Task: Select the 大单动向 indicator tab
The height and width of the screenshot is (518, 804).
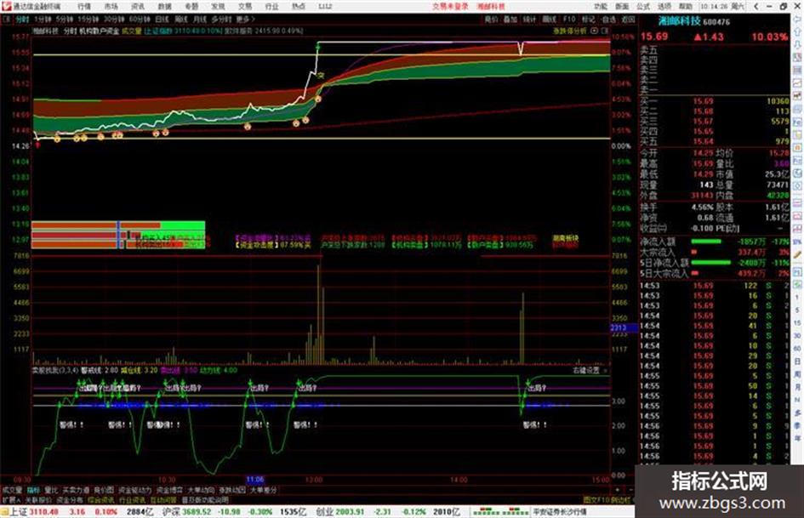Action: click(201, 490)
